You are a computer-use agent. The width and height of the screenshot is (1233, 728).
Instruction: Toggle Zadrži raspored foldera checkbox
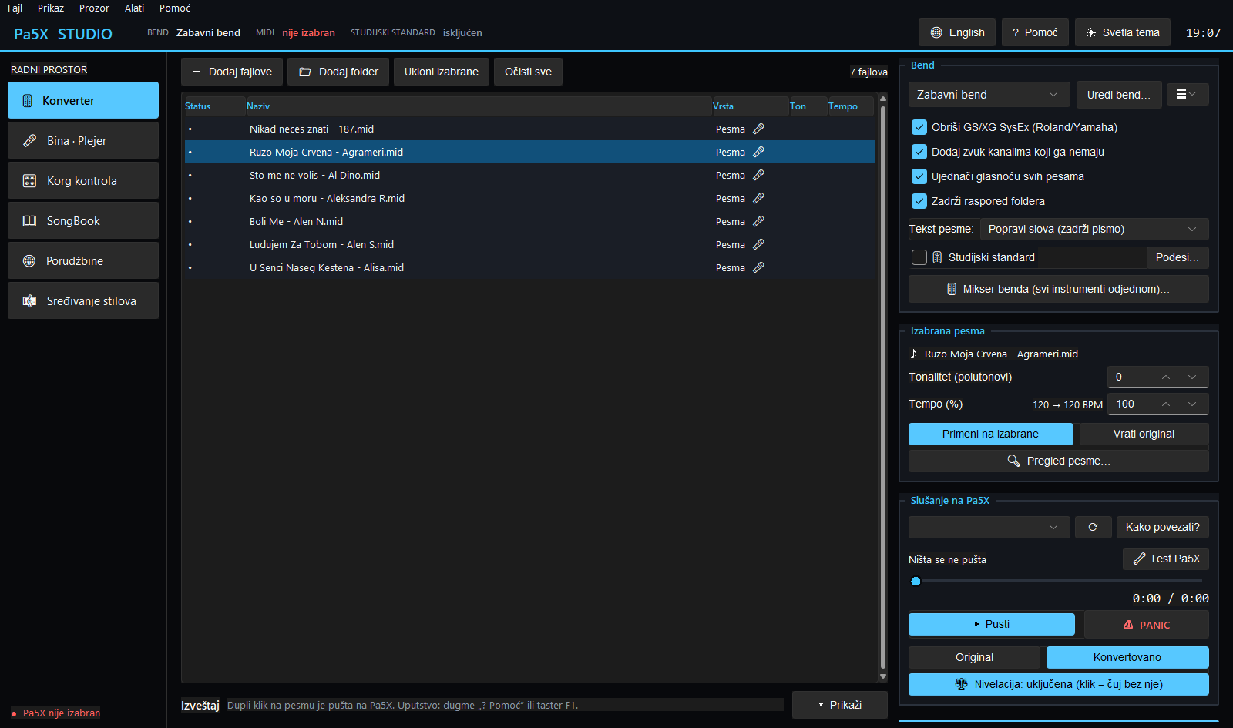point(919,201)
